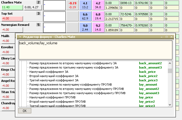This screenshot has height=120, width=182.
Task: Click Norwegian Reward cell 1.859189
Action: 112,30
